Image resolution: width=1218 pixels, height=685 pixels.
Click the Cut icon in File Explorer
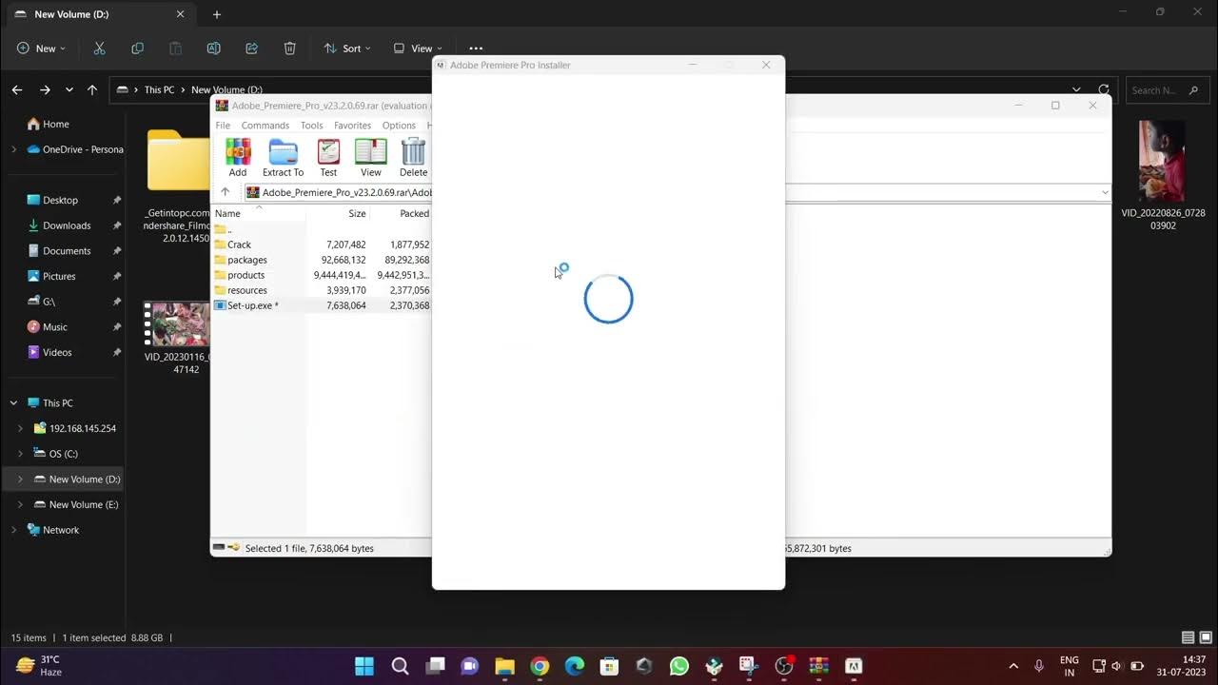99,49
